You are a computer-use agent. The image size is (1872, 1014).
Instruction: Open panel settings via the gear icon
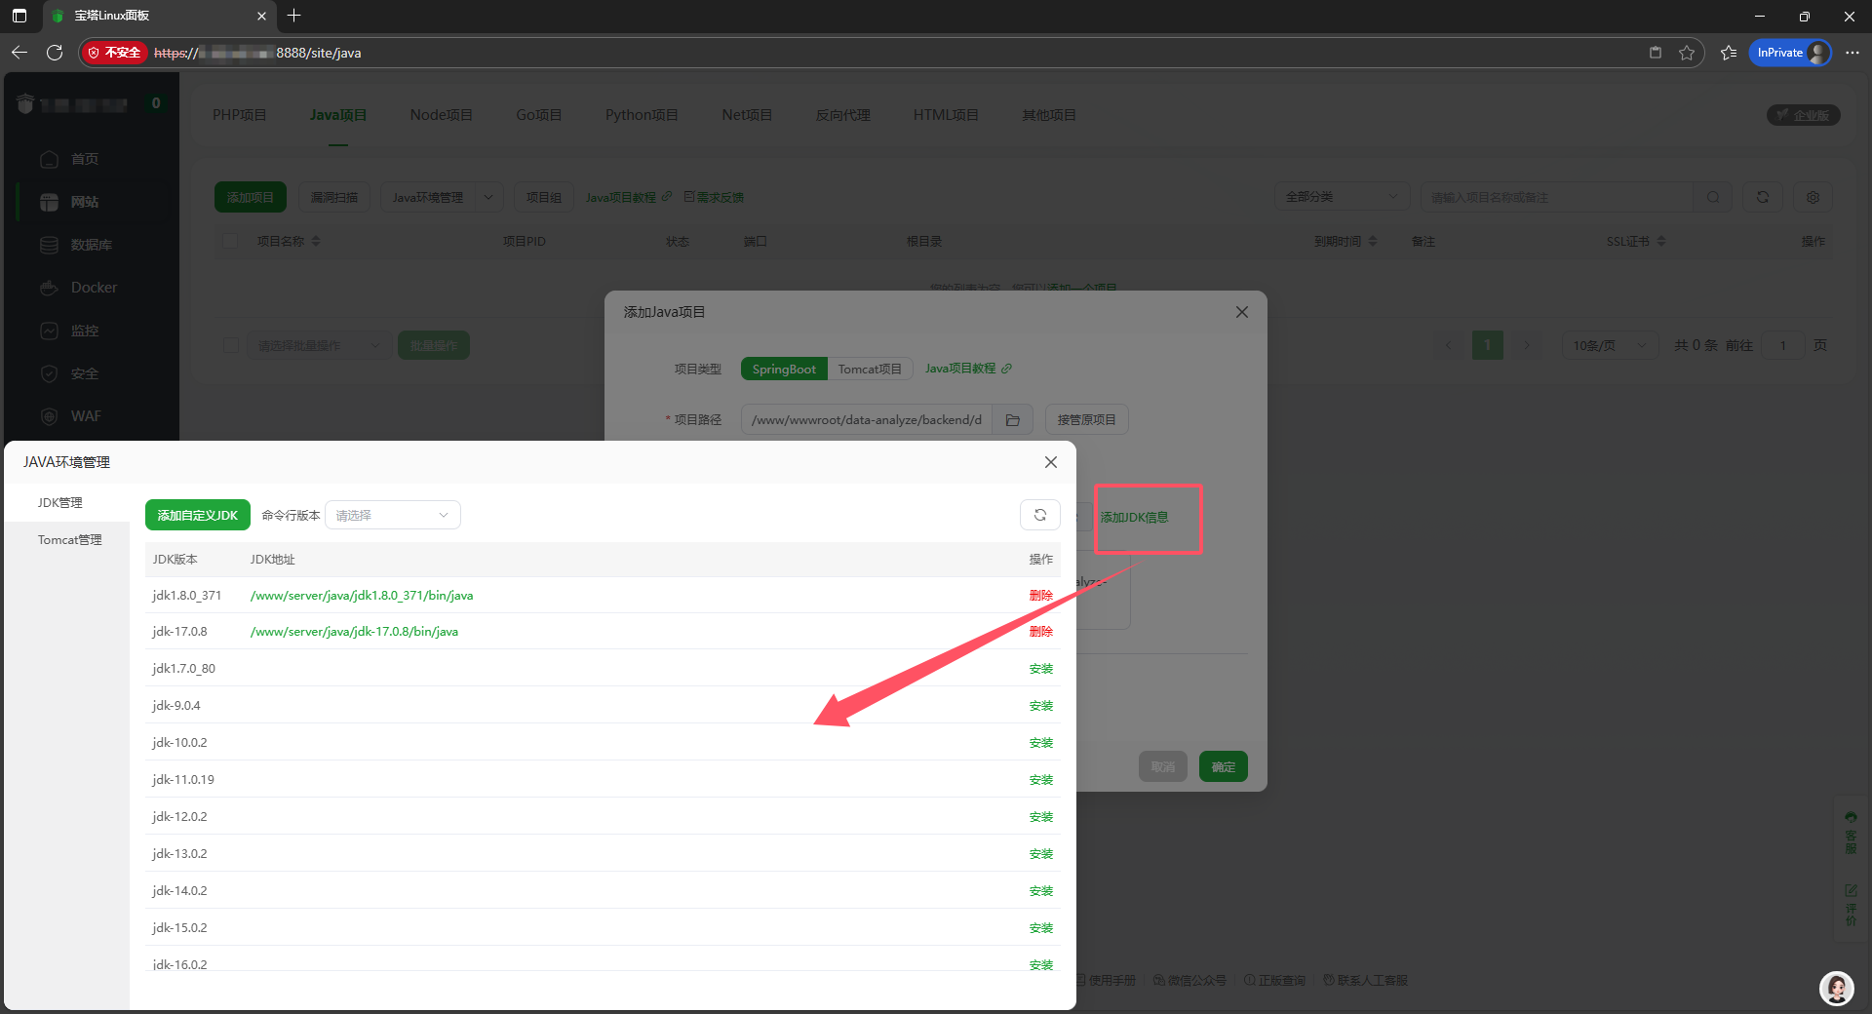point(1813,197)
